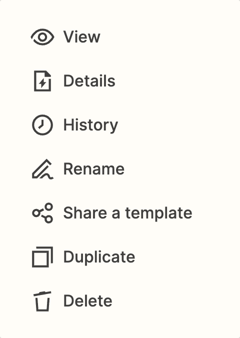Open the Details menu option
This screenshot has height=338, width=240.
[x=120, y=81]
